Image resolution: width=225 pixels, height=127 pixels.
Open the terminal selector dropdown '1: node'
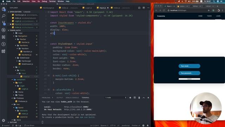[x=116, y=98]
